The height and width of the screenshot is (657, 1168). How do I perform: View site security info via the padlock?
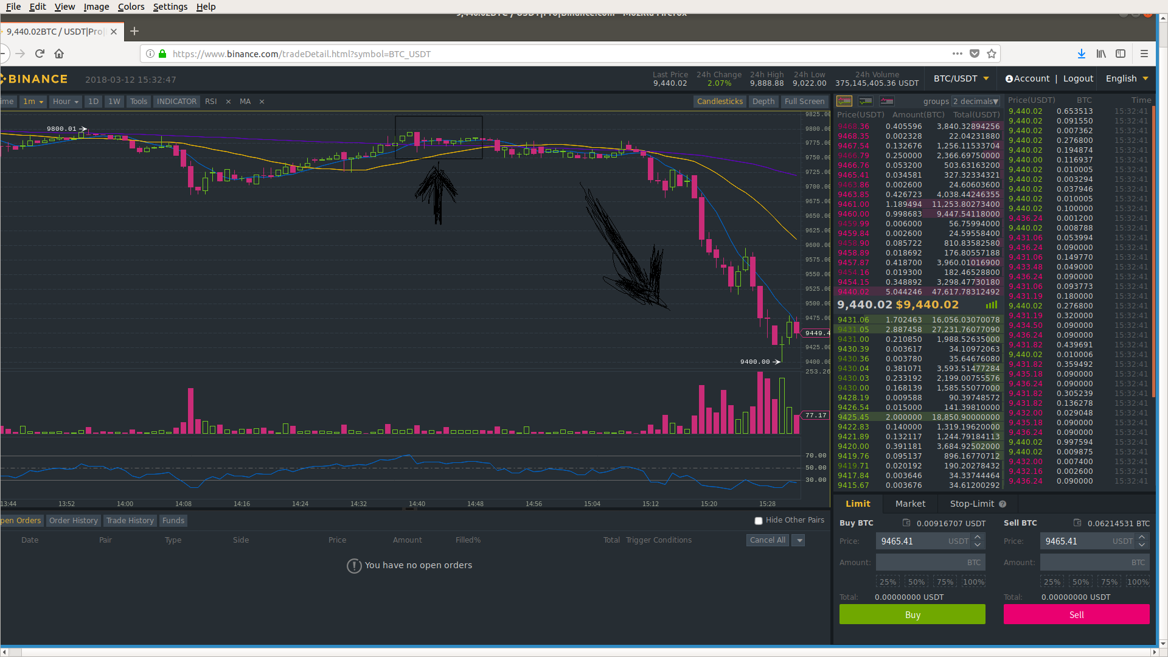click(162, 54)
